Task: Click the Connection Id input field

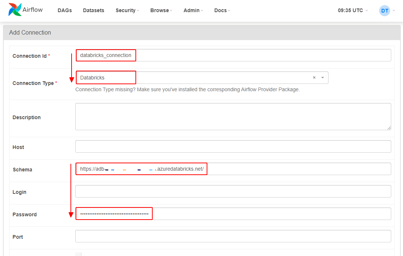Action: (233, 56)
